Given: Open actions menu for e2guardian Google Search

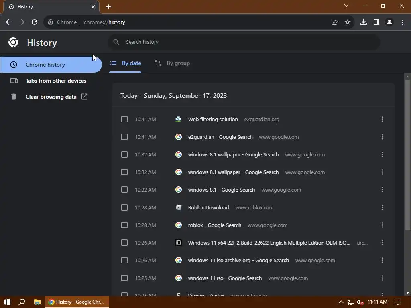Looking at the screenshot, I should pos(383,137).
